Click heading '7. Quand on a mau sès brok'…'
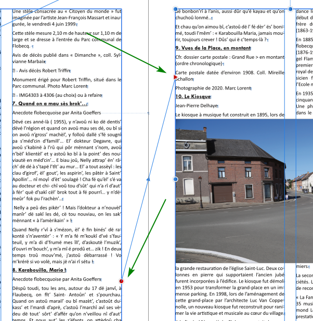This screenshot has width=313, height=321. [x=50, y=104]
